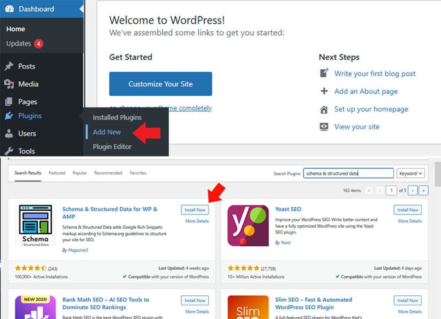Click the Schema plugin star rating
441x319 pixels.
tap(31, 268)
